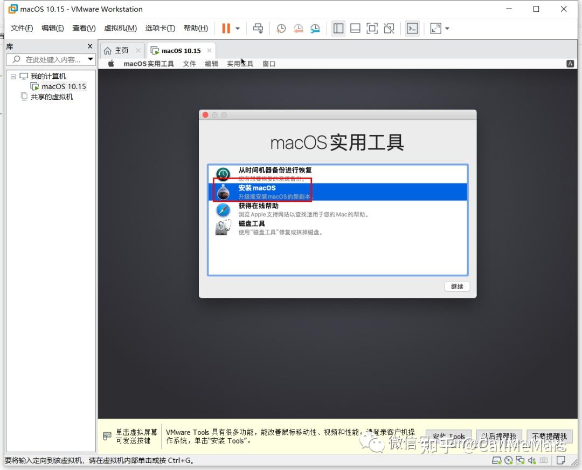582x470 pixels.
Task: Click the CD/DVD status icon
Action: [x=509, y=461]
